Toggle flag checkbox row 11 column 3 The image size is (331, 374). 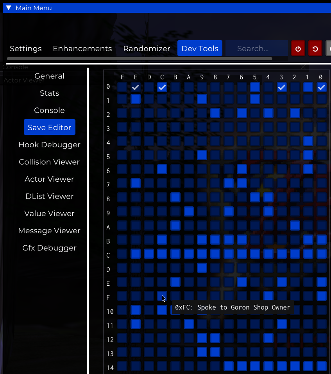tap(282, 324)
